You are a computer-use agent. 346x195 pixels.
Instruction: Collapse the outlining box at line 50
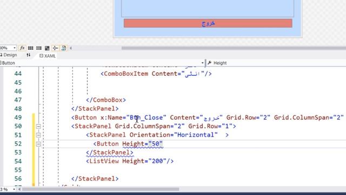[38, 126]
